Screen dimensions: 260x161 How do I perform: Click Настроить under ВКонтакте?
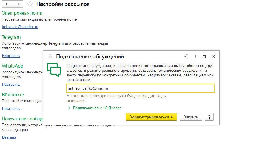[11, 109]
